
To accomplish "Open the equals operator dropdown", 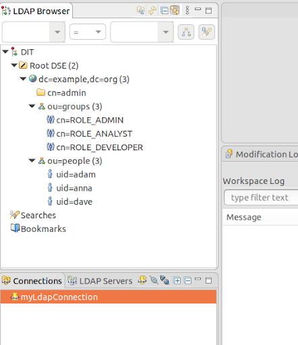I will [x=88, y=32].
